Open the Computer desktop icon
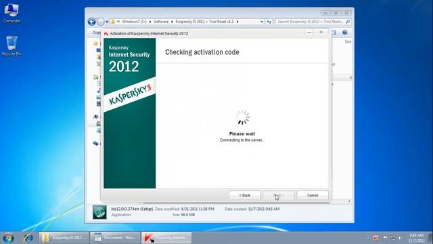The width and height of the screenshot is (433, 244). [12, 13]
